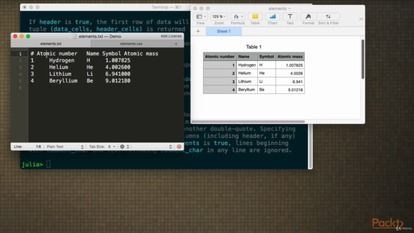
Task: Select the Lithium cell in the table
Action: [247, 82]
